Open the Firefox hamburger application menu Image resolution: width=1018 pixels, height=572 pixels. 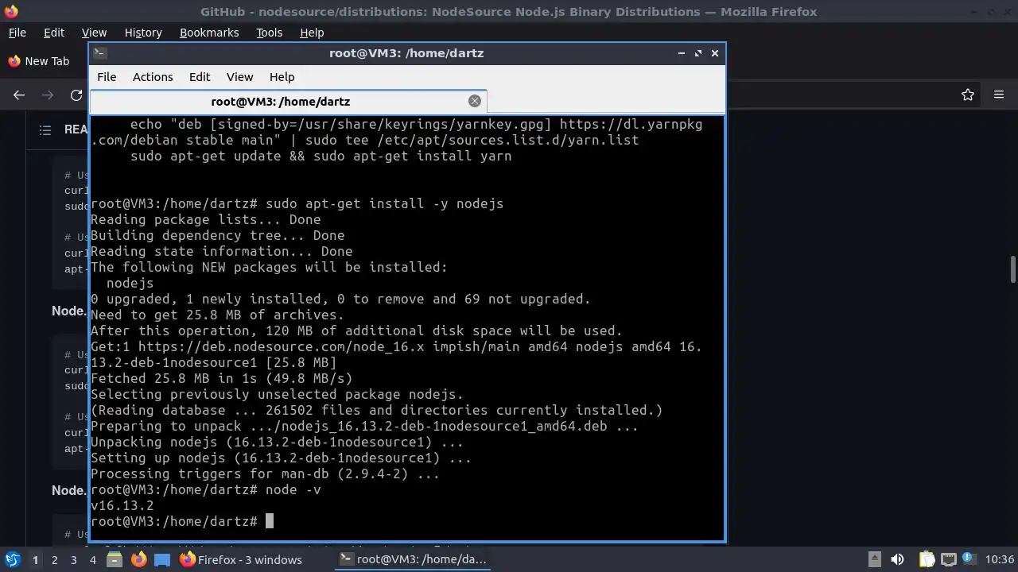pyautogui.click(x=999, y=95)
